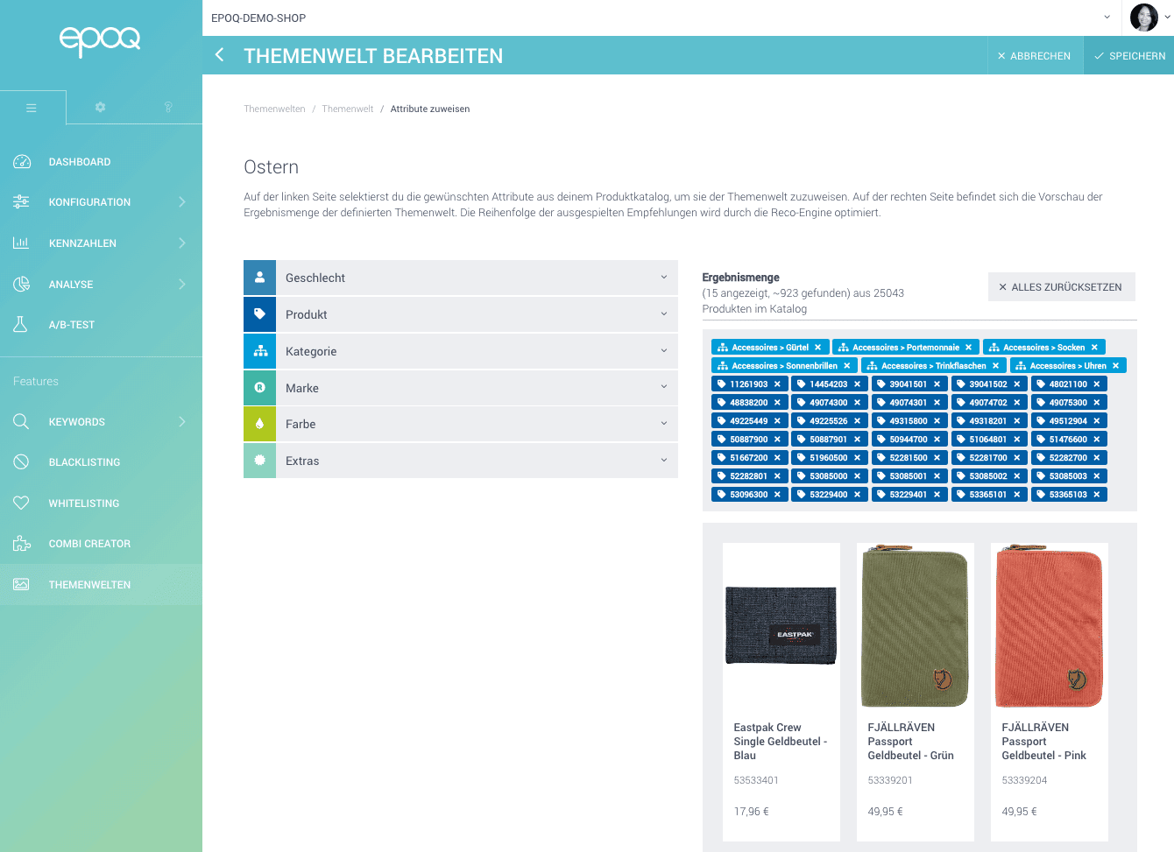Image resolution: width=1174 pixels, height=852 pixels.
Task: Open the lightbulb tips tab in sidebar
Action: (168, 107)
